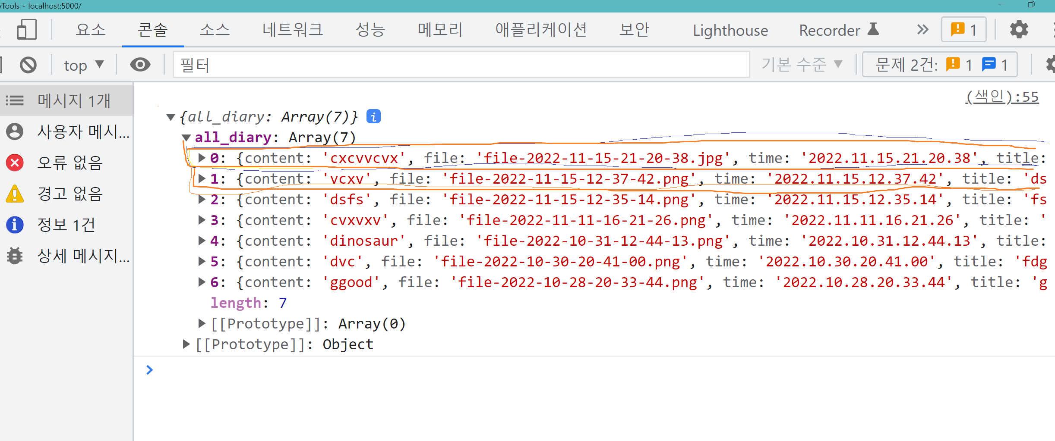Click the yellow warning icon for '경고 없음'

[x=15, y=194]
